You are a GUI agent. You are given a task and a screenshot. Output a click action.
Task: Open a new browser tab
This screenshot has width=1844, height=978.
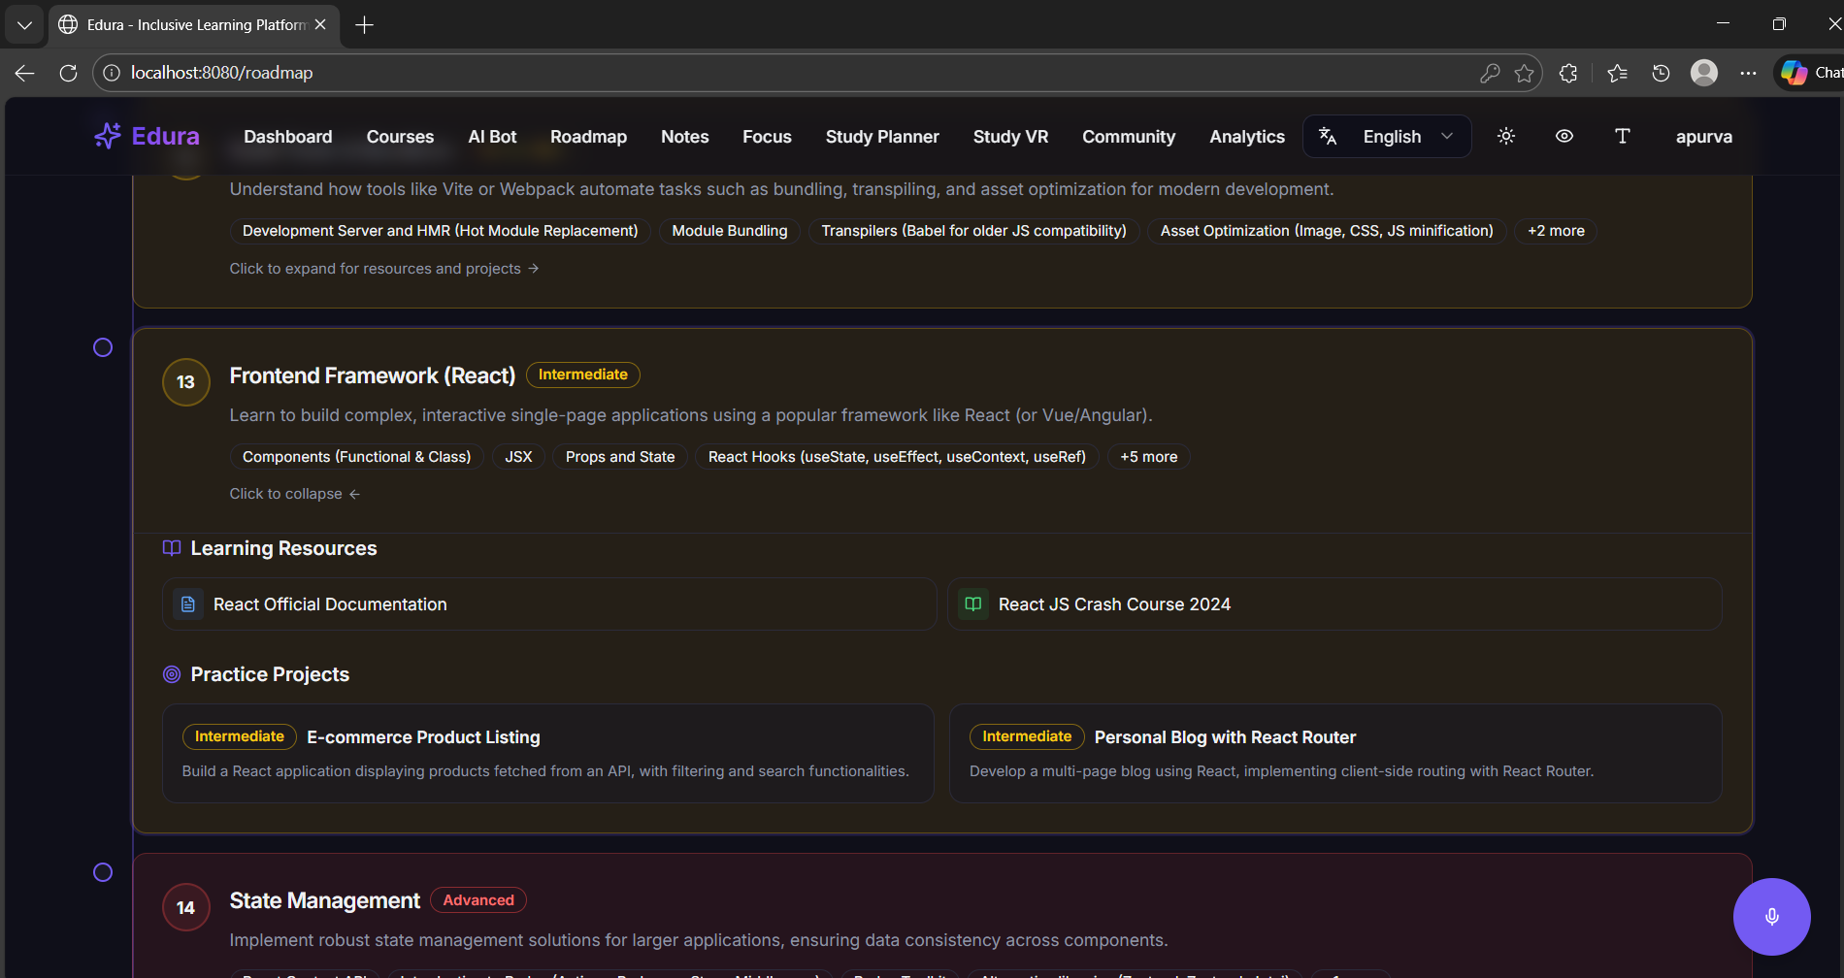tap(365, 24)
